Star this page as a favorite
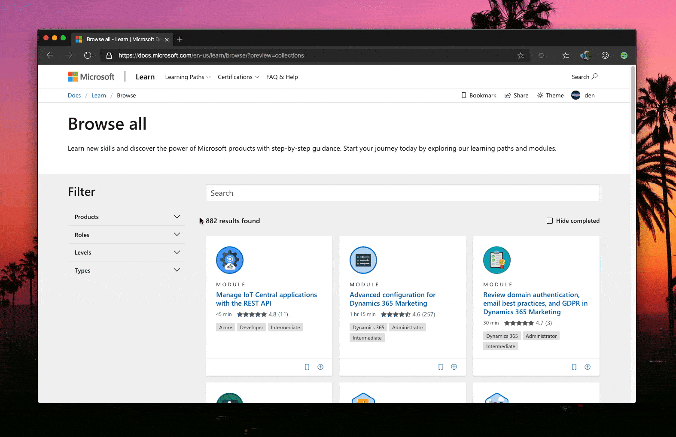Screen dimensions: 676x437 [521, 55]
